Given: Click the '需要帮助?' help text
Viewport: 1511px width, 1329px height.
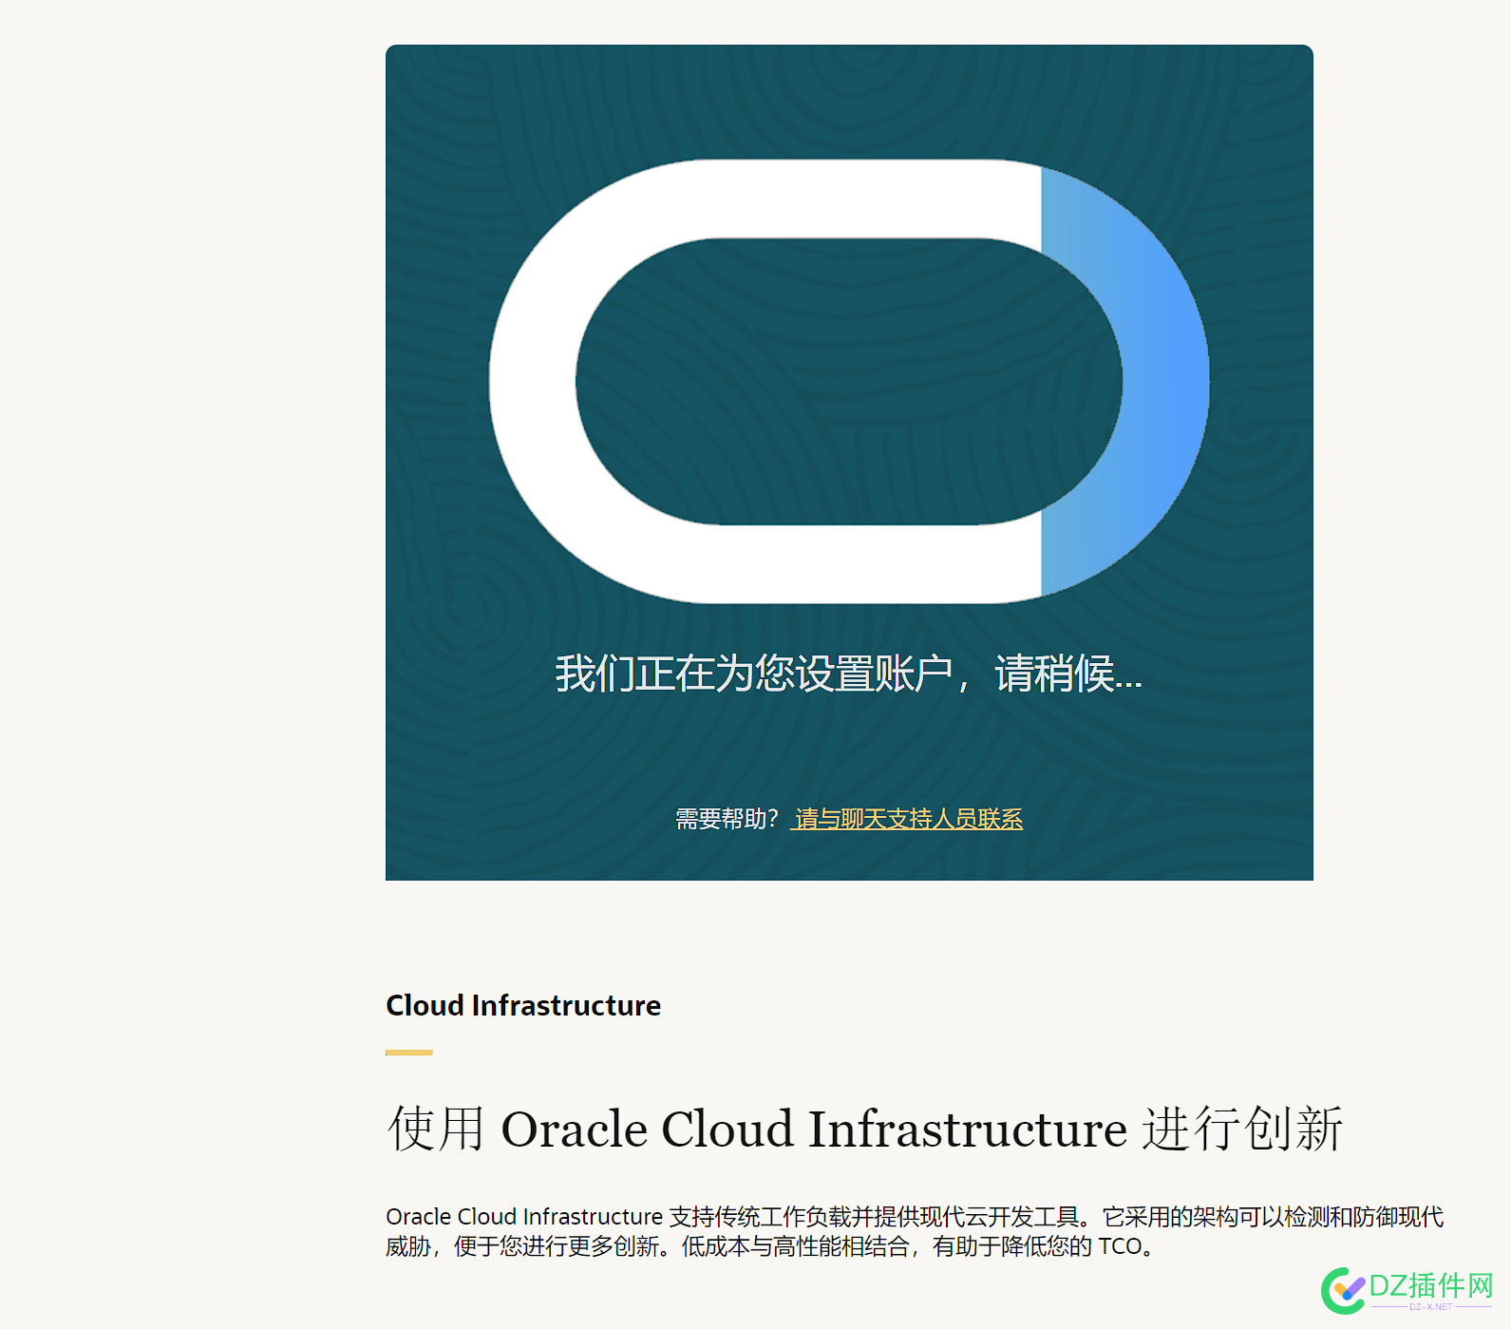Looking at the screenshot, I should [x=727, y=819].
